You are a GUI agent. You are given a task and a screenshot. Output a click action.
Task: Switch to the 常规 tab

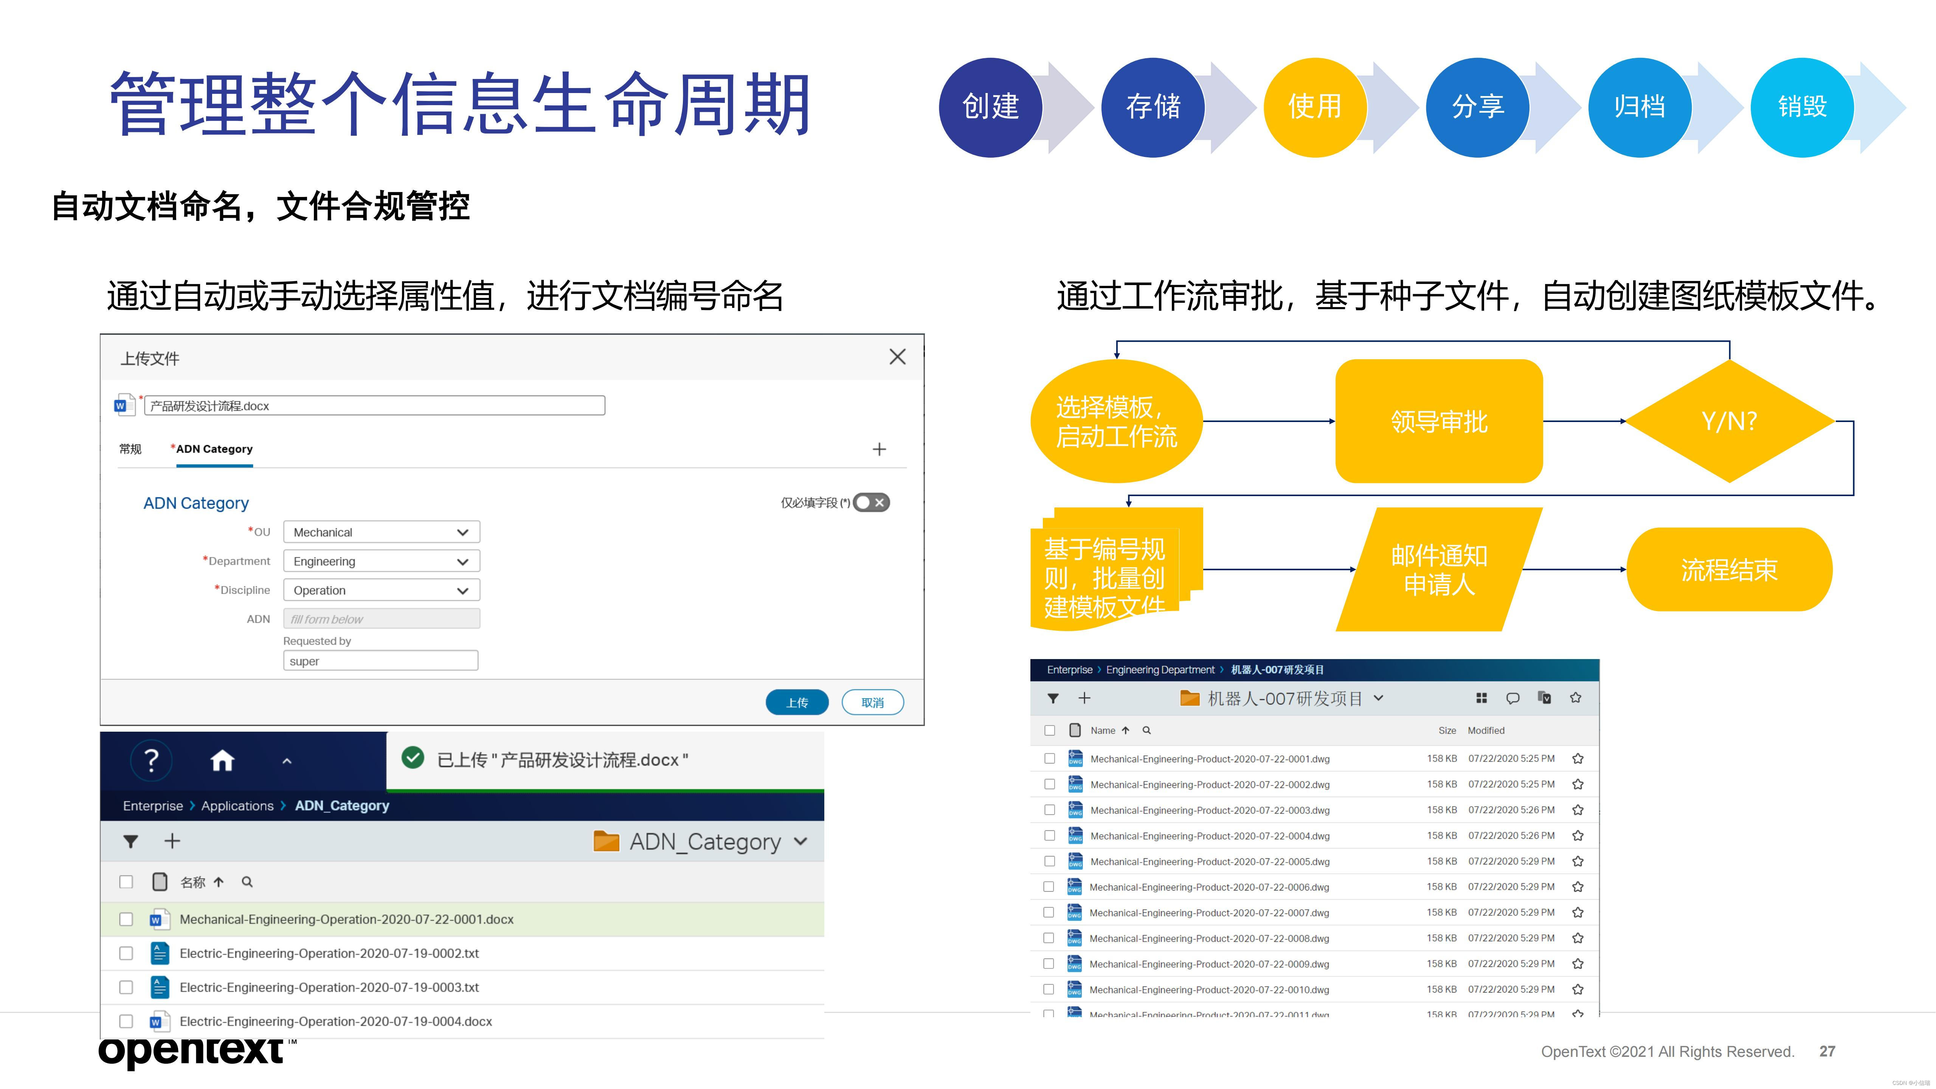click(x=130, y=449)
